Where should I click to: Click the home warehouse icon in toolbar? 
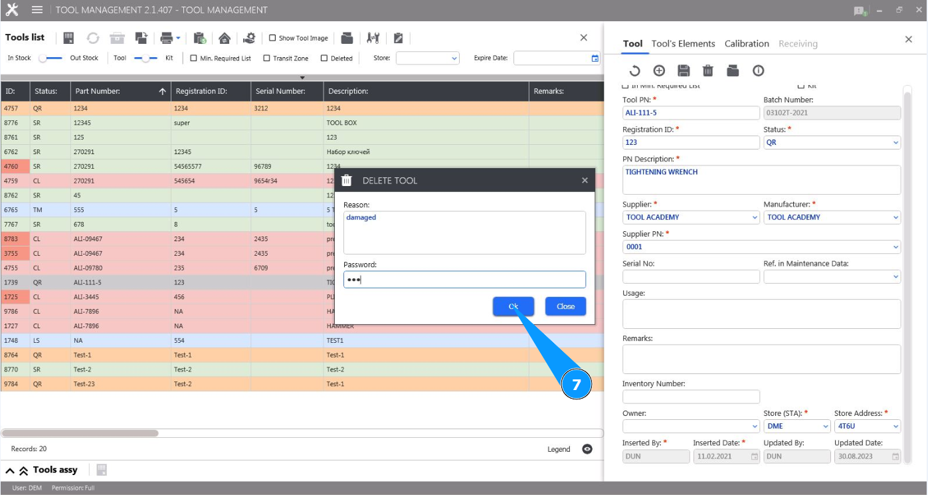click(225, 38)
